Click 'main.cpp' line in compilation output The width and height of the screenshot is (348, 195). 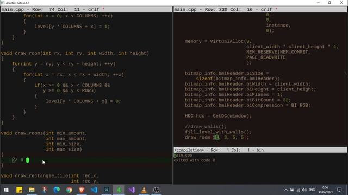click(x=183, y=155)
